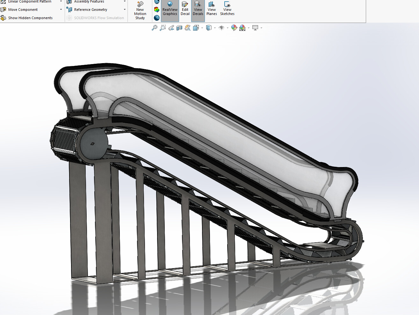Select the Zoom to Fit tool
Viewport: 419px width, 315px height.
[155, 28]
